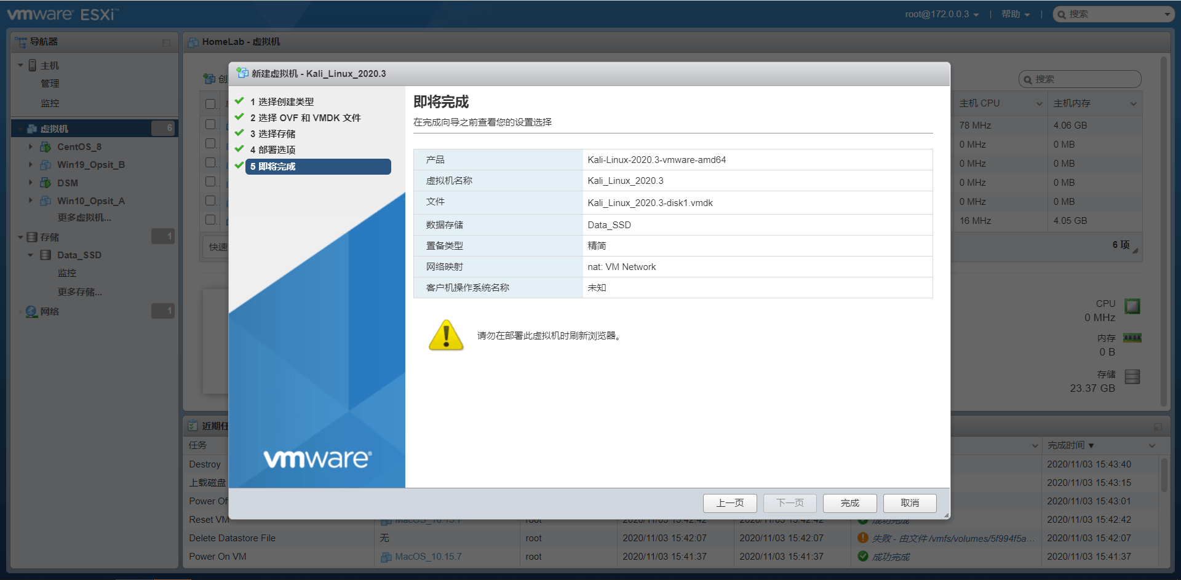Click the 内存 memory module icon
1181x580 pixels.
1132,338
